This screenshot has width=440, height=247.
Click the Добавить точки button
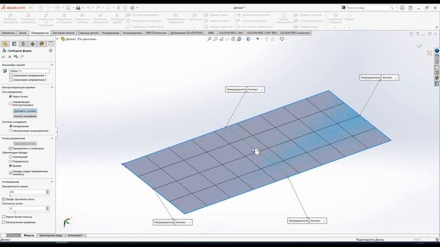point(25,143)
